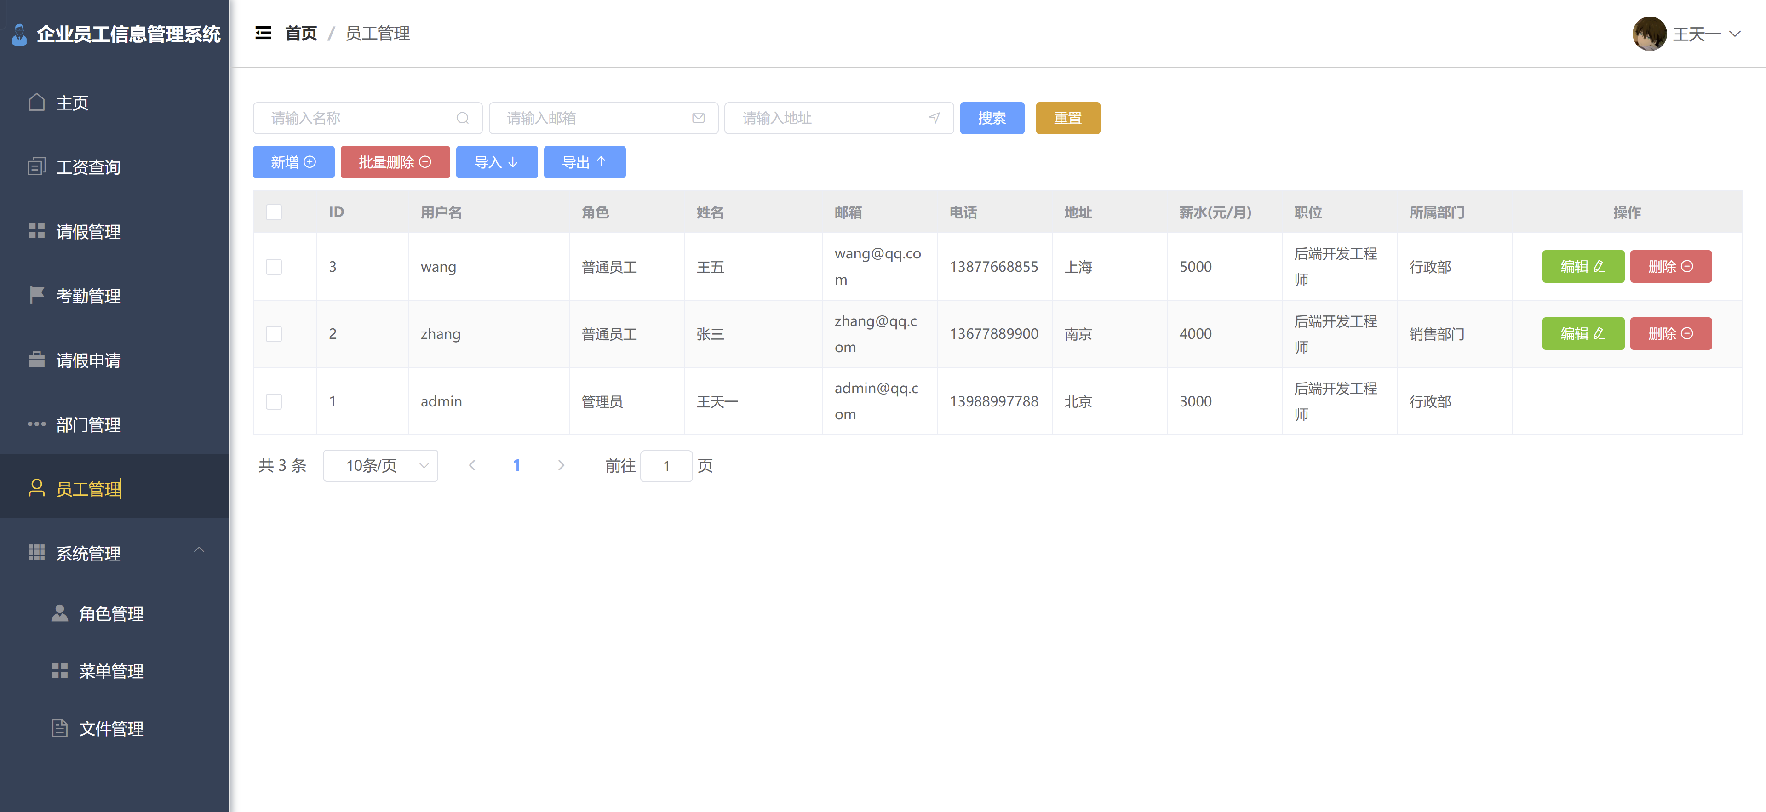This screenshot has width=1766, height=812.
Task: Focus the 请输入邮箱 input field
Action: pos(603,118)
